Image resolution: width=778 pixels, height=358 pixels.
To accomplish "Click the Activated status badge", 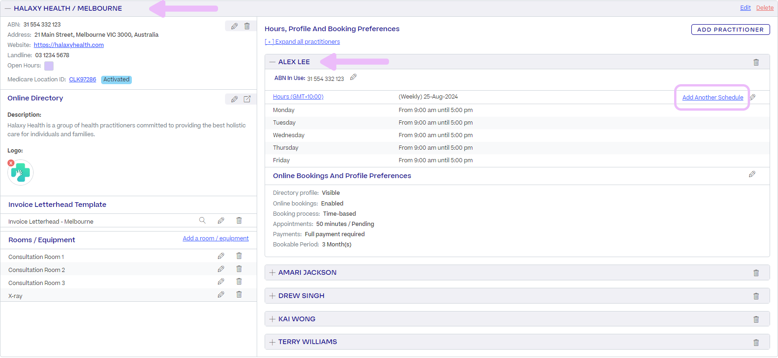I will click(116, 80).
